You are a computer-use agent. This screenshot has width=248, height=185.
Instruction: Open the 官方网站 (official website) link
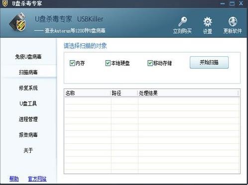point(37,179)
